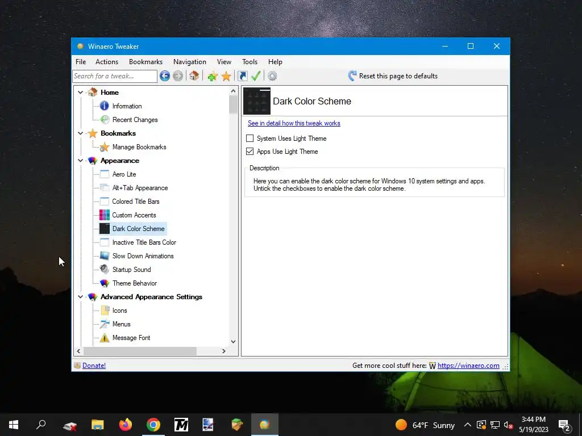The width and height of the screenshot is (582, 436).
Task: Uncheck Apps Use Light Theme checkbox
Action: [x=250, y=151]
